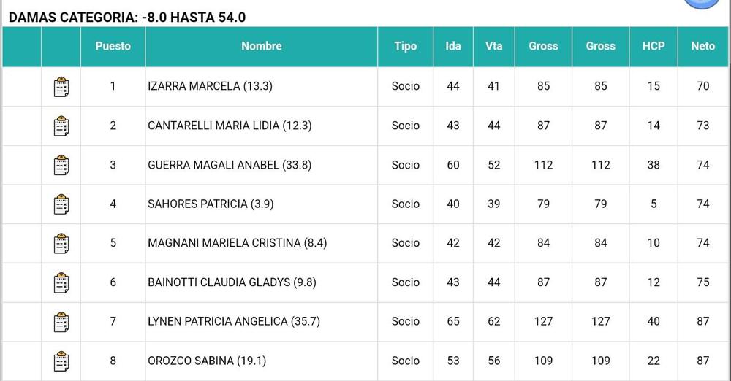
Task: Click the HCP column header
Action: click(x=653, y=46)
